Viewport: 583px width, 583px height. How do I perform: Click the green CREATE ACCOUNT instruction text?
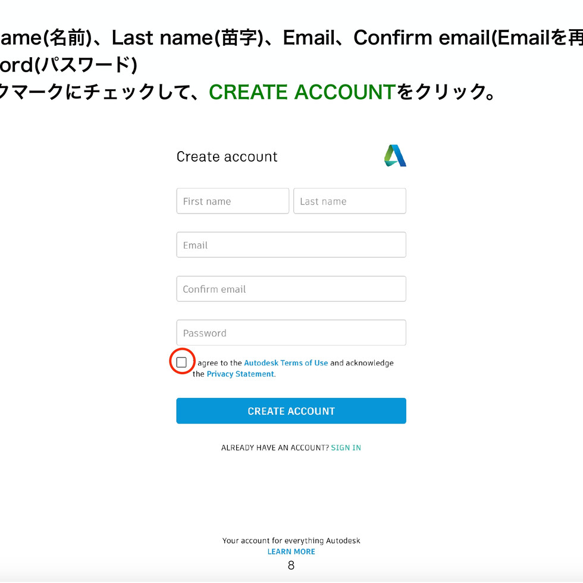pyautogui.click(x=302, y=92)
